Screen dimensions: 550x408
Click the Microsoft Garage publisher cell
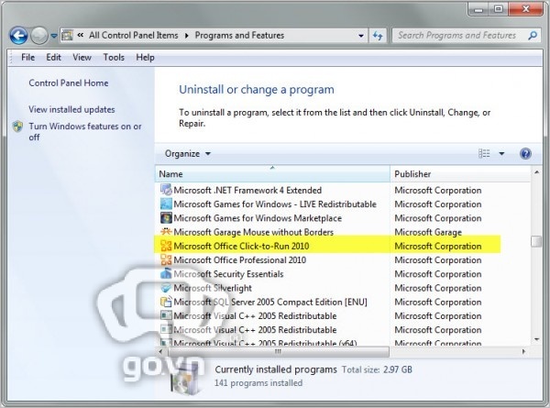[x=428, y=232]
